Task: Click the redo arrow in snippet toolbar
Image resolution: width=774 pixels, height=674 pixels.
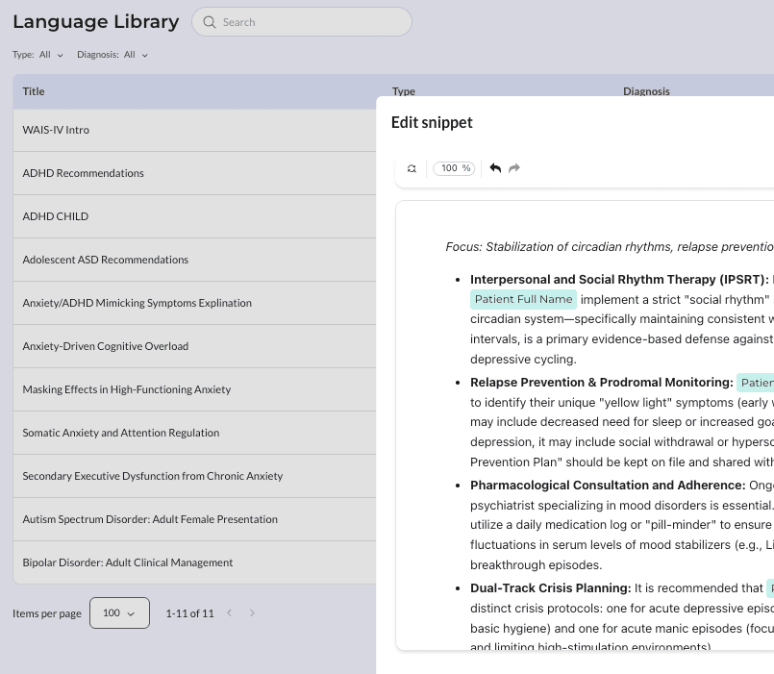Action: coord(514,167)
